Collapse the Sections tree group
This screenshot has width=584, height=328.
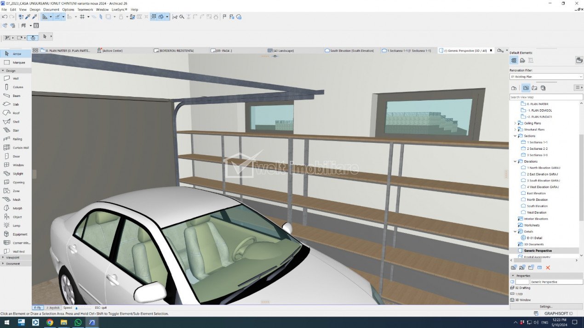tap(515, 136)
